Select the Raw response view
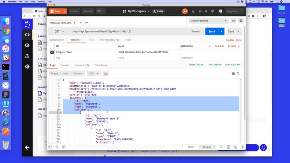 click(65, 73)
